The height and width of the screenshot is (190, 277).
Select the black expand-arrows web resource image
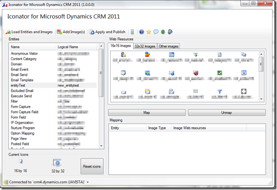tap(244, 91)
